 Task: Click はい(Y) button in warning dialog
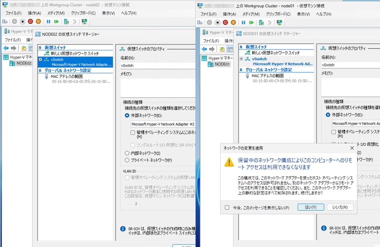coord(310,207)
